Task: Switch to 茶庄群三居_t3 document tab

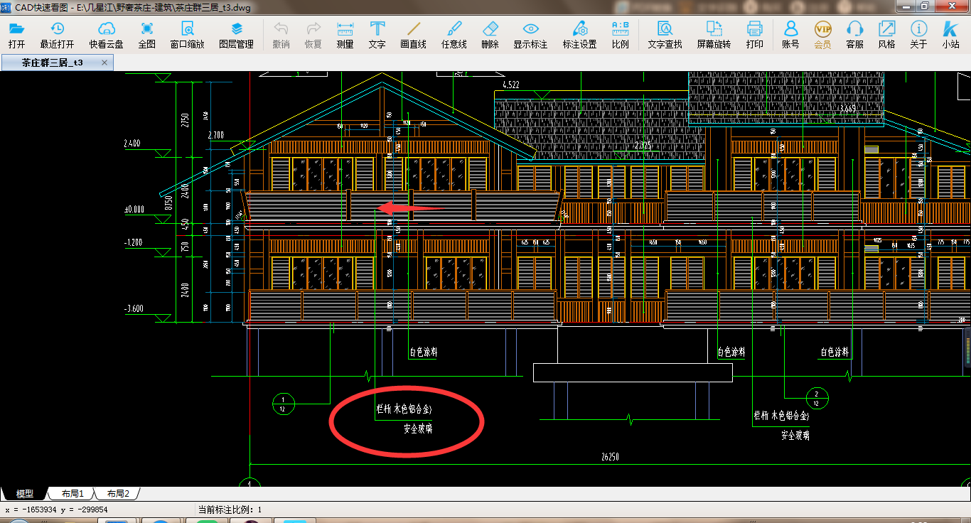Action: 51,63
